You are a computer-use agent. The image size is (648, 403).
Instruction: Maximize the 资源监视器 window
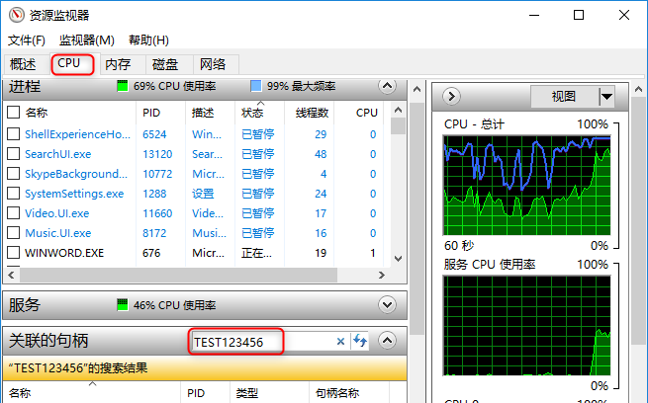click(x=579, y=15)
